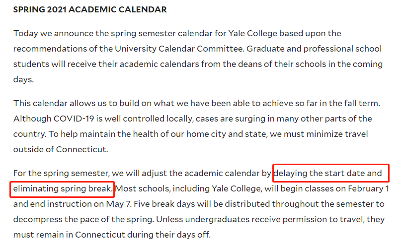Click the phrase 'delaying the start date and'
Screen dimensions: 402x247
pyautogui.click(x=328, y=173)
